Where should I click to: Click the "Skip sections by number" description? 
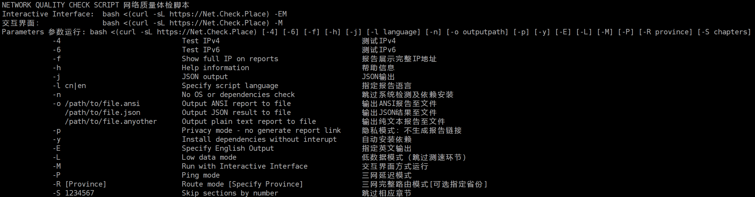pyautogui.click(x=230, y=193)
